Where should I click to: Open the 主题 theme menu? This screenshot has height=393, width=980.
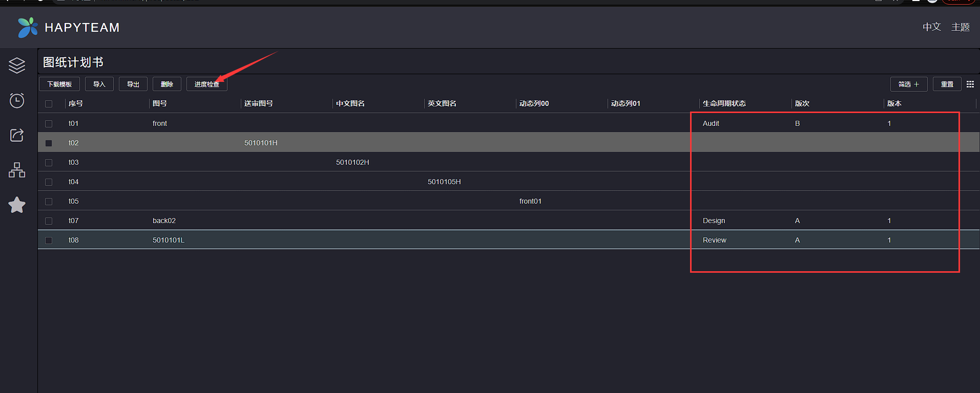pyautogui.click(x=961, y=27)
